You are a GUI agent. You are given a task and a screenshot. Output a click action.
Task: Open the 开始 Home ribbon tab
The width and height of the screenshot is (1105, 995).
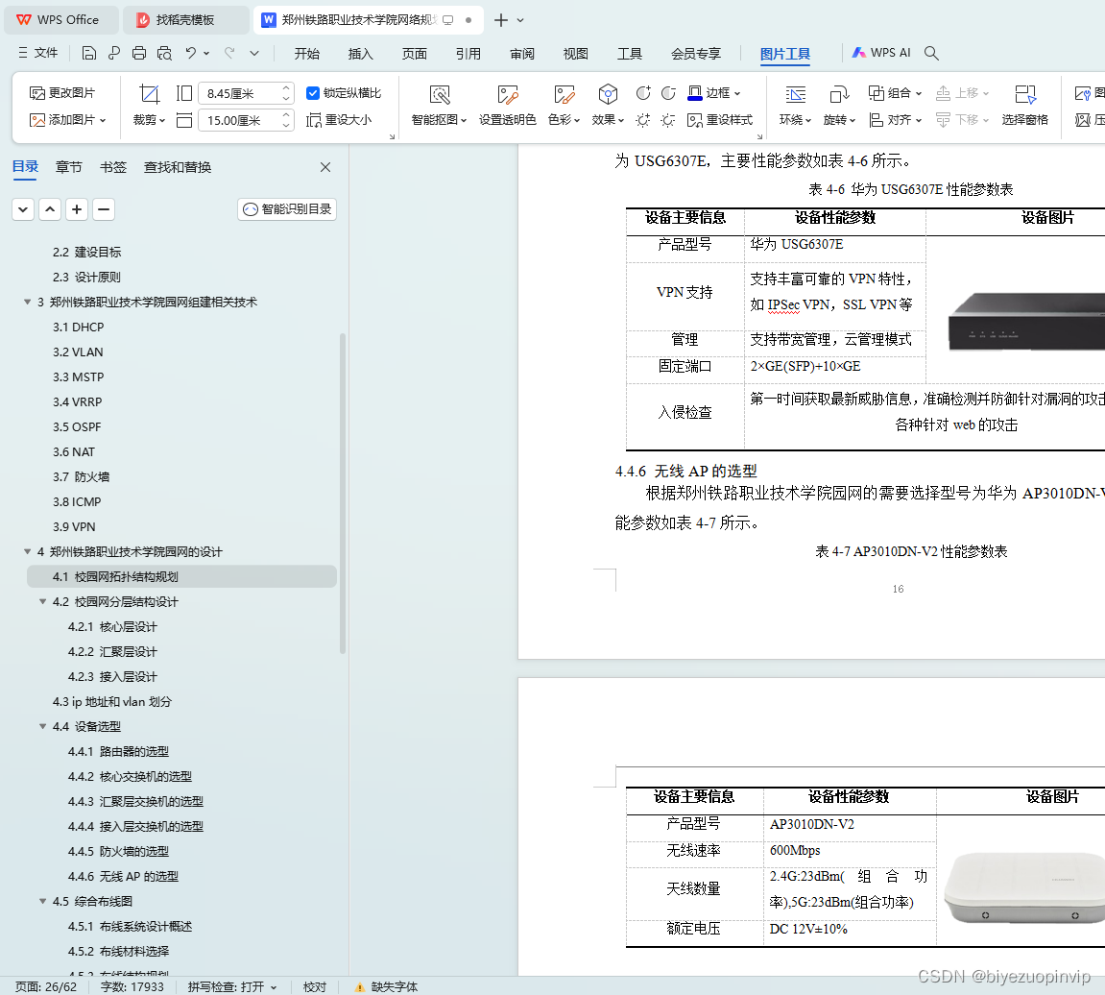[306, 54]
